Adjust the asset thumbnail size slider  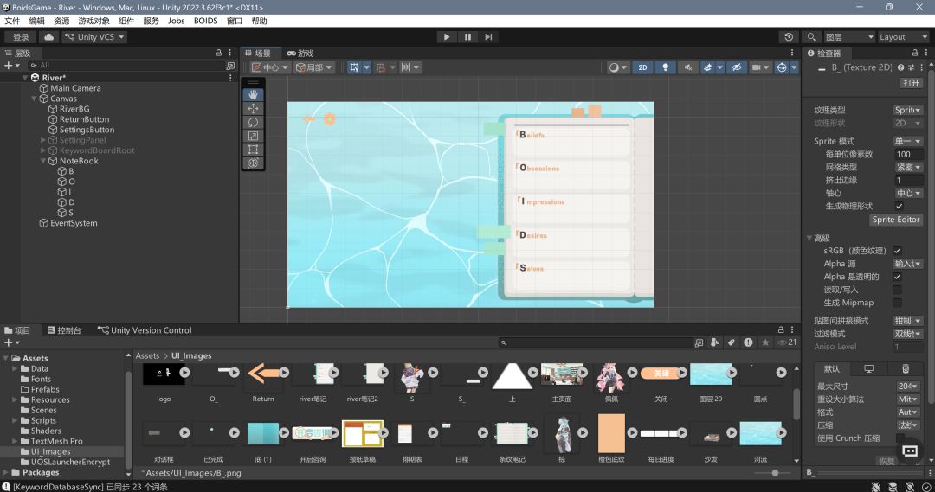click(x=775, y=473)
